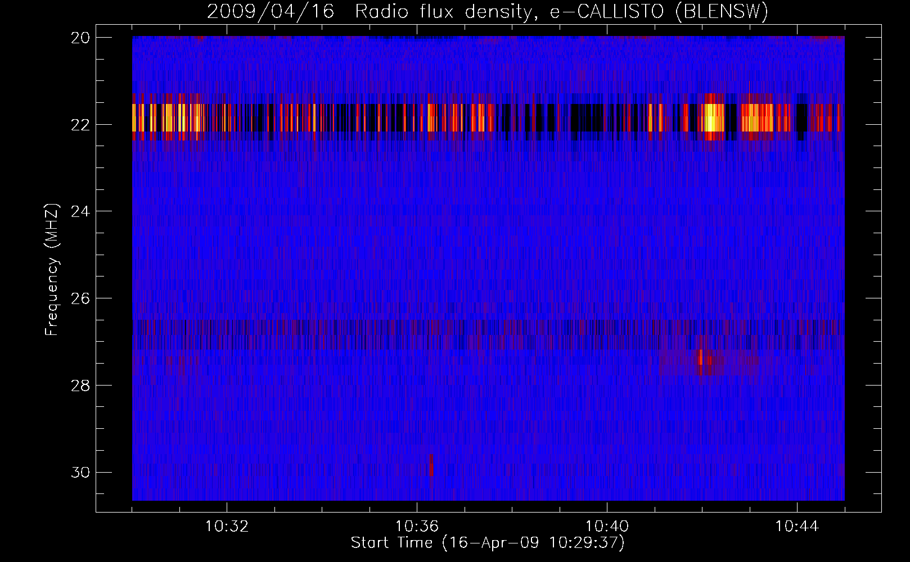The height and width of the screenshot is (562, 910).
Task: Select the Frequency (MHZ) axis label
Action: [52, 270]
